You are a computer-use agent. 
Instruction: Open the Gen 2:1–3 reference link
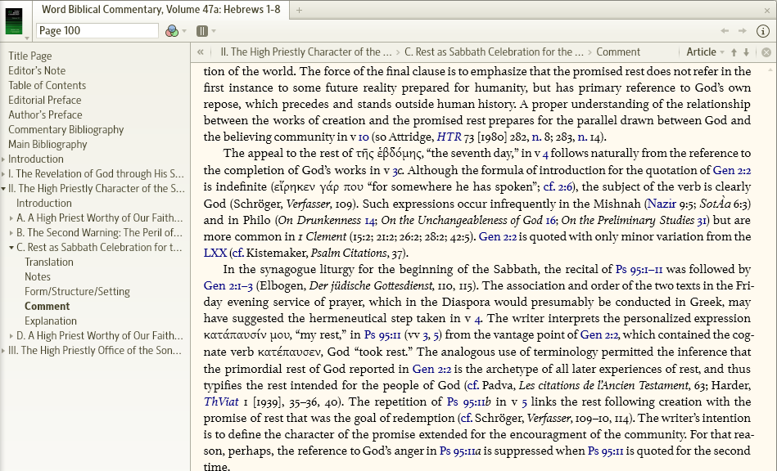tap(228, 286)
